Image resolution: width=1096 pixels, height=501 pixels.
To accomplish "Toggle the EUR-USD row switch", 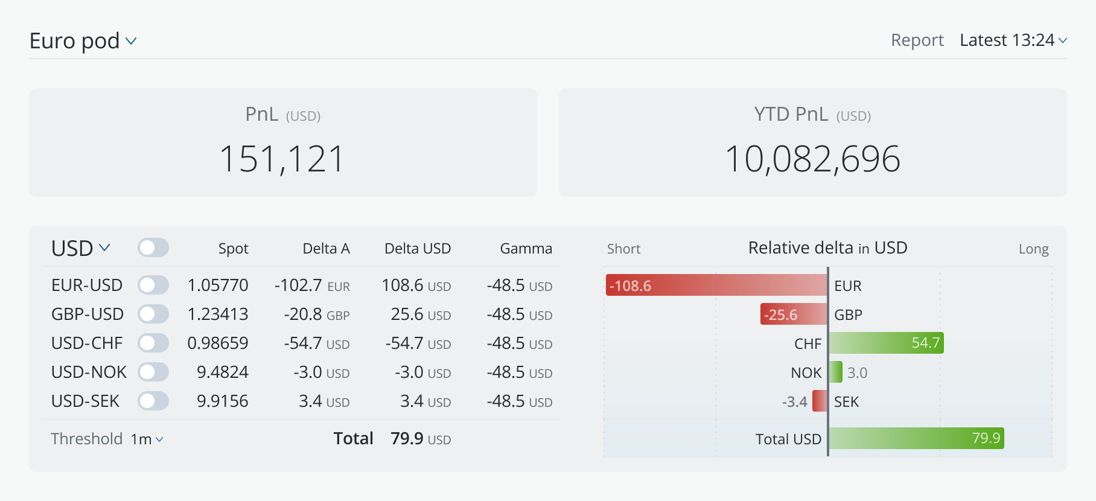I will coord(153,285).
